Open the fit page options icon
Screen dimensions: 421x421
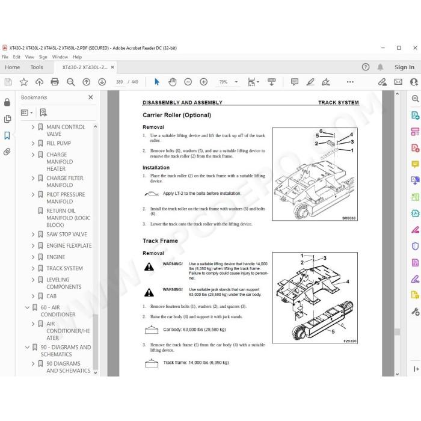click(253, 82)
